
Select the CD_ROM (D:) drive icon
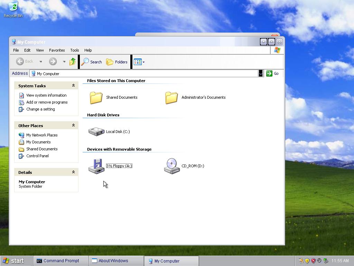[172, 166]
